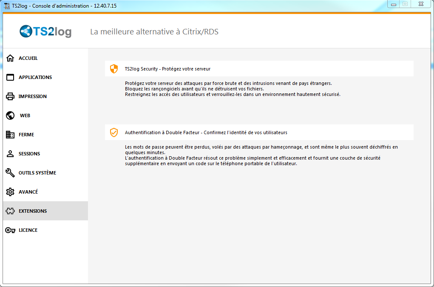Close the TS2log administration console
434x287 pixels.
point(421,4)
